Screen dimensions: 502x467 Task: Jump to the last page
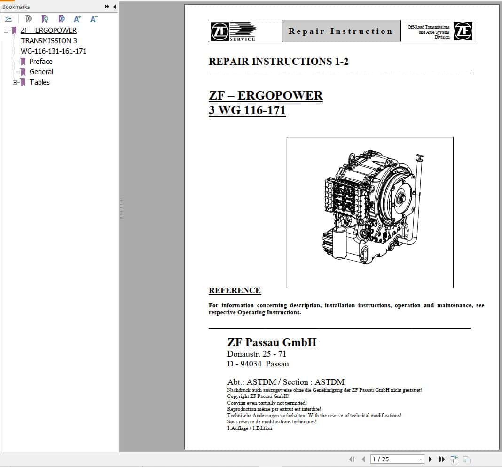(442, 459)
